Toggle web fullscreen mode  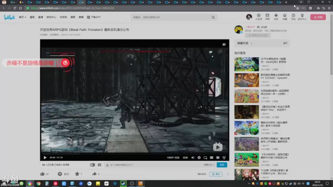click(x=218, y=157)
